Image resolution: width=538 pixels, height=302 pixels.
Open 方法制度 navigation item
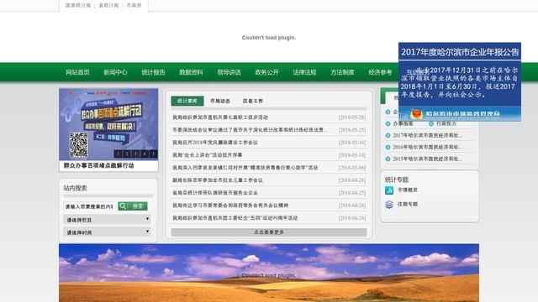coord(342,72)
